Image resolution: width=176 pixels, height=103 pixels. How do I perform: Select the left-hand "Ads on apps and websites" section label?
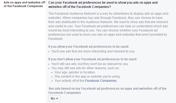click(24, 4)
